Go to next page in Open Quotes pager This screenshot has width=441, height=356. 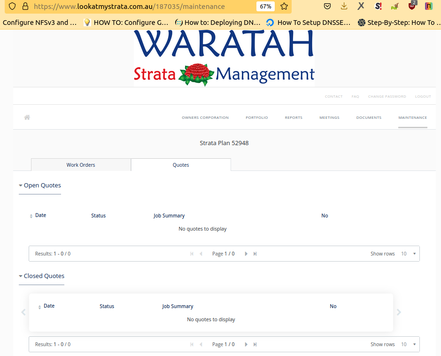coord(246,254)
